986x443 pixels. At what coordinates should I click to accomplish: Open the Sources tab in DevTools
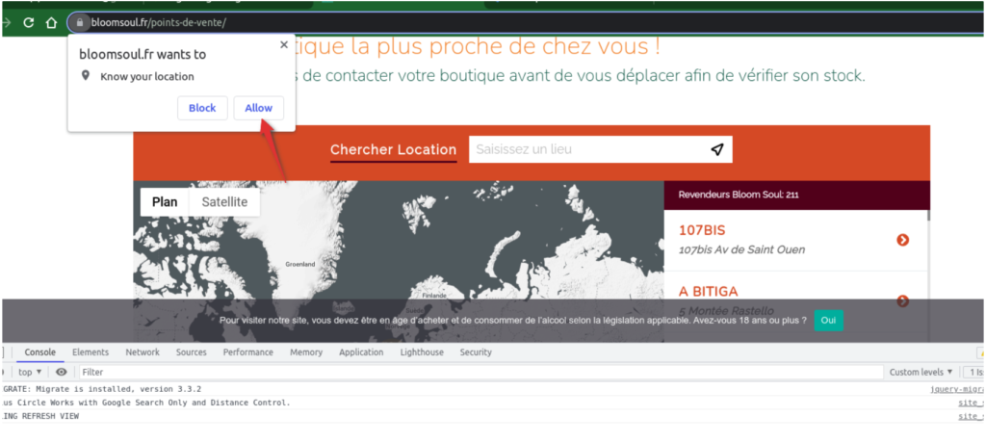192,352
